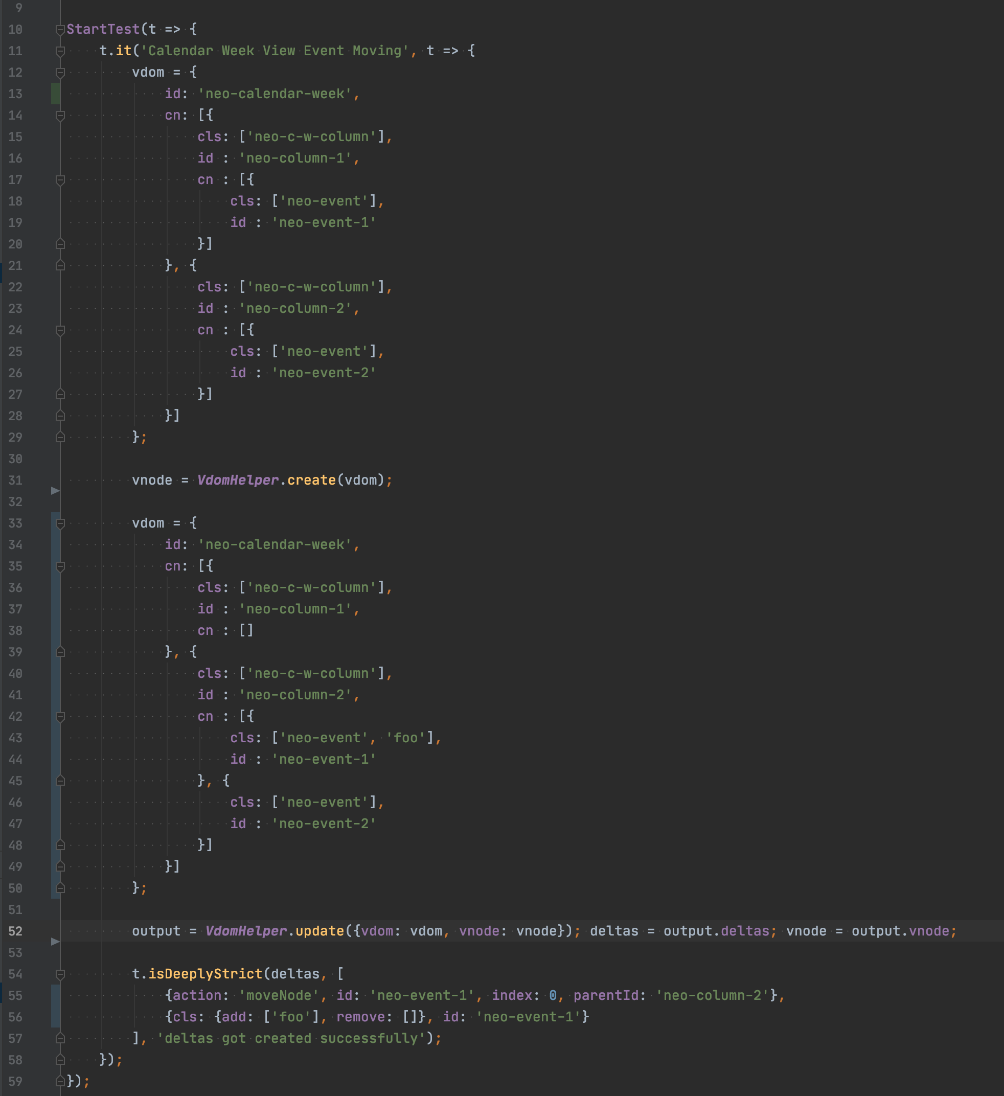
Task: Click line number 52 in gutter
Action: point(15,931)
